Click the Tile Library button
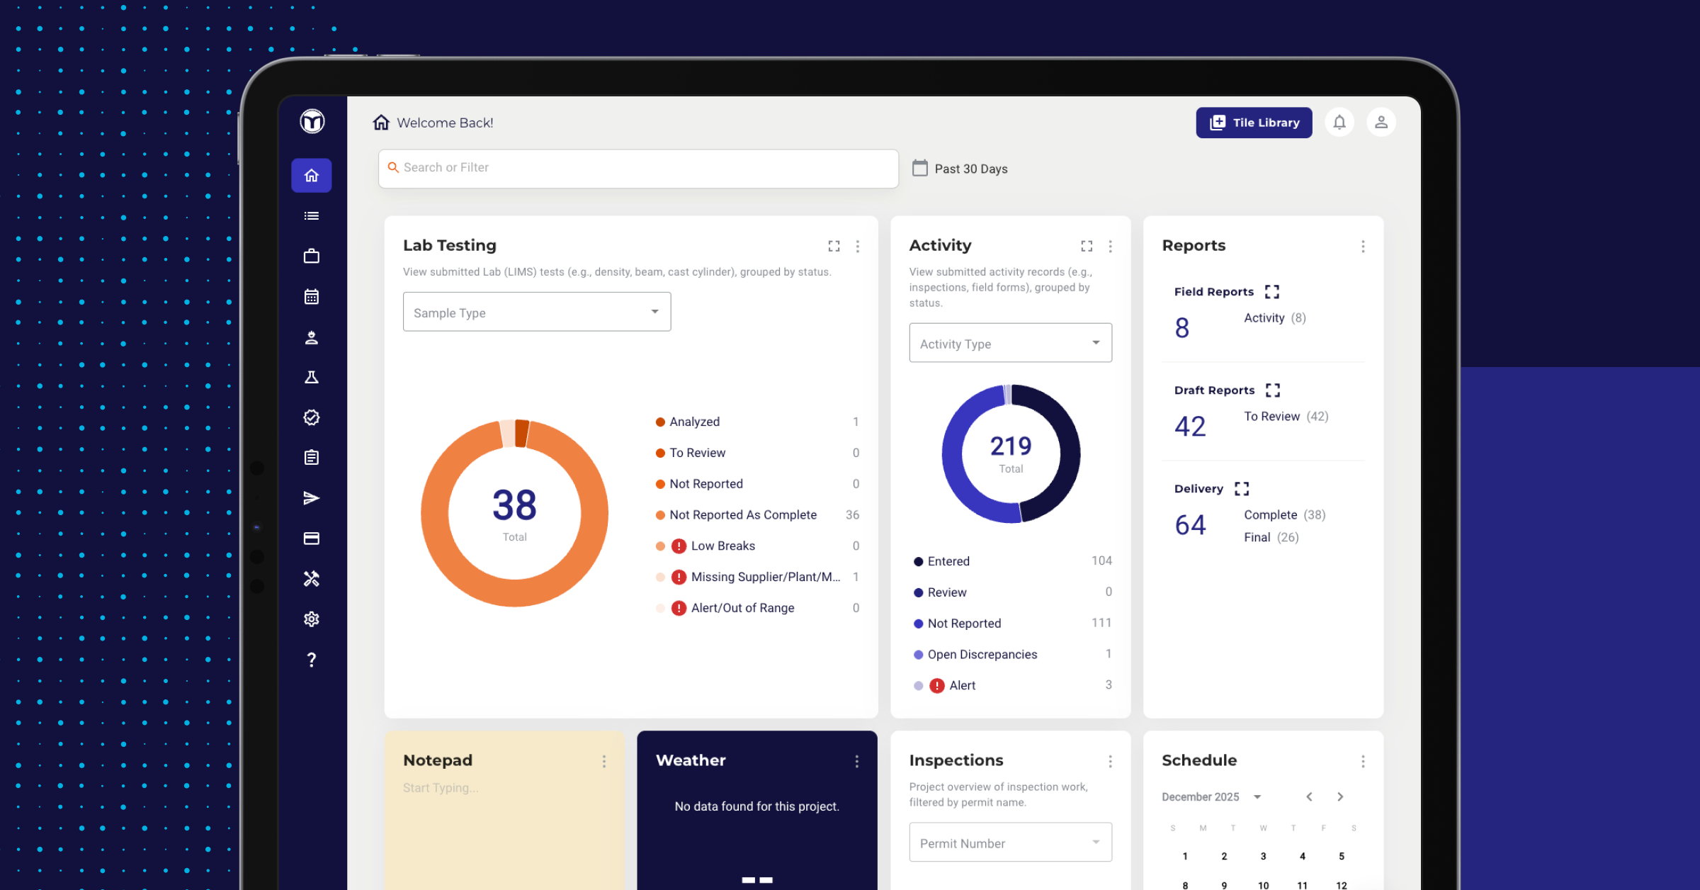 (1254, 123)
